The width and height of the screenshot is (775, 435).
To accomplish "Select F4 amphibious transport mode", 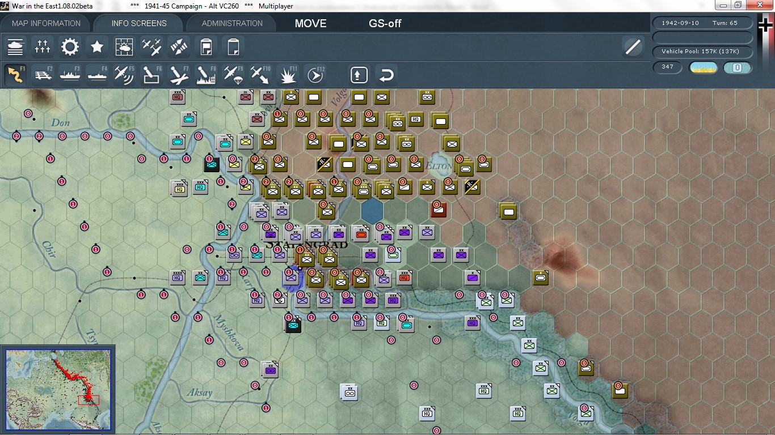I will click(97, 75).
